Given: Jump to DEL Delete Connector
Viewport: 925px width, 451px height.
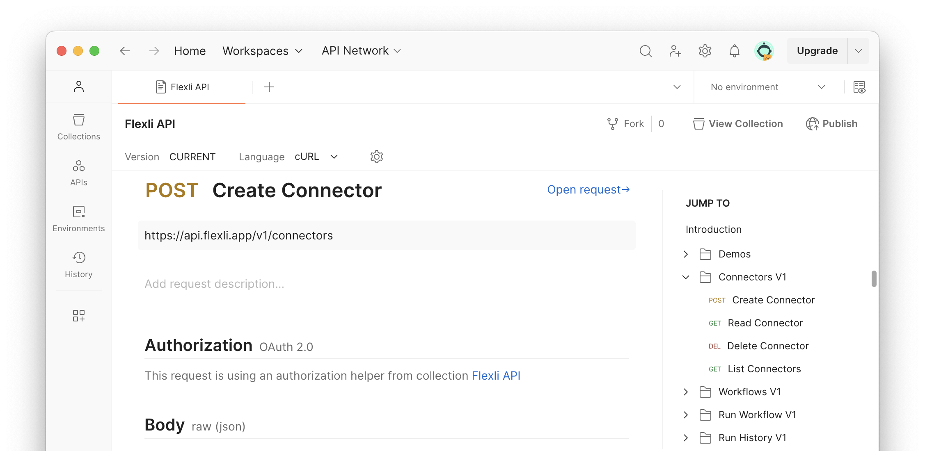Looking at the screenshot, I should pos(759,346).
